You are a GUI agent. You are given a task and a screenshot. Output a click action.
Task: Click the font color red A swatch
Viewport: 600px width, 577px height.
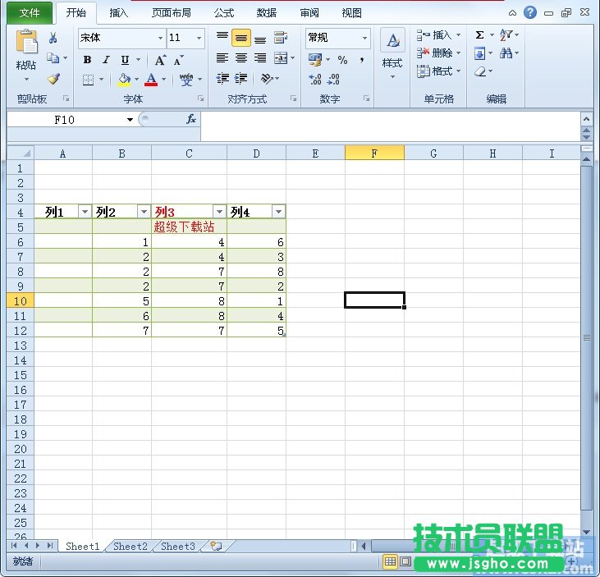pos(151,80)
